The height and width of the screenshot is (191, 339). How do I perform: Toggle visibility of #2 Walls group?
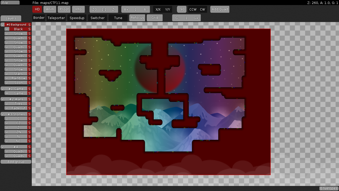click(x=2, y=99)
